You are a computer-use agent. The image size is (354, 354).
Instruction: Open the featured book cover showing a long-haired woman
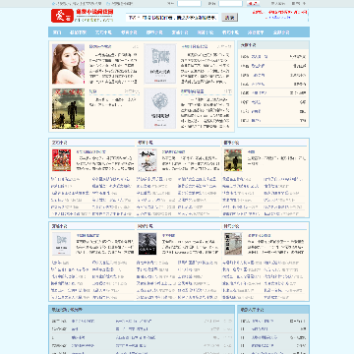[x=68, y=64]
